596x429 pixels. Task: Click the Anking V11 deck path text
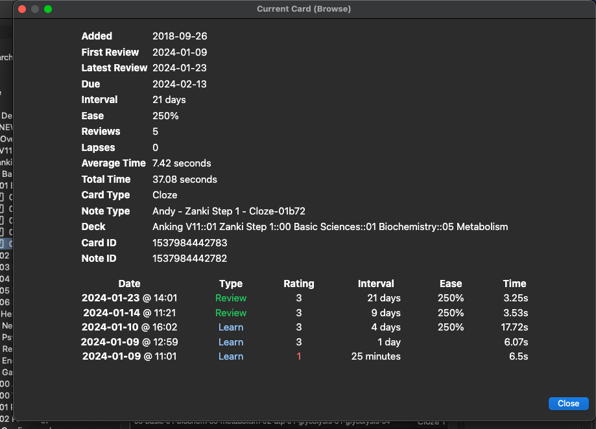click(330, 227)
